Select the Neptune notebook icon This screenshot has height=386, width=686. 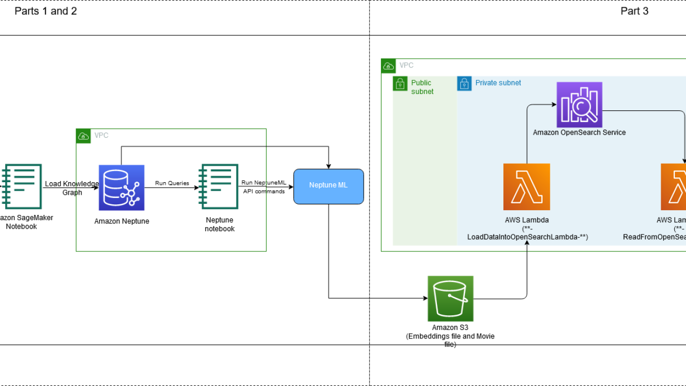[219, 186]
